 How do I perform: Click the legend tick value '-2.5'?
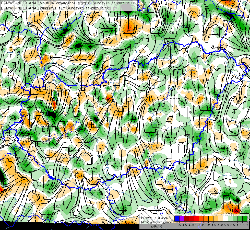pyautogui.click(x=204, y=225)
